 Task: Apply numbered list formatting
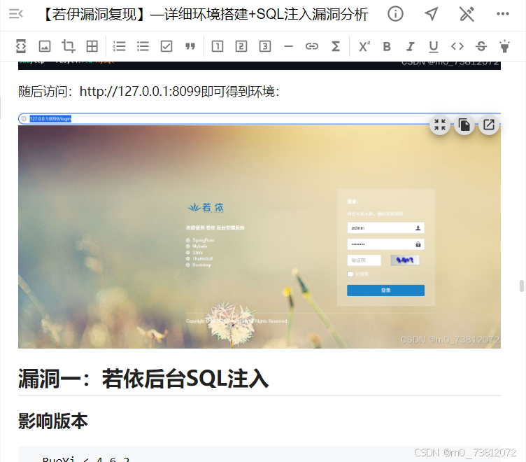pos(119,46)
